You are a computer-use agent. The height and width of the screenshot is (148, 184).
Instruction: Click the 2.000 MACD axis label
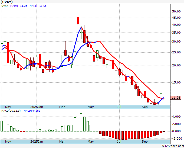[x=176, y=124]
